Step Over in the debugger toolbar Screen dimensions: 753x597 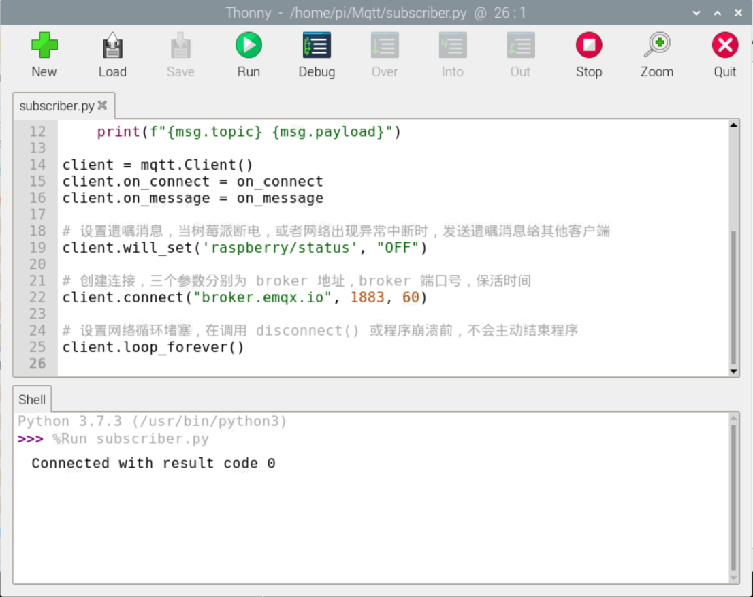tap(385, 54)
